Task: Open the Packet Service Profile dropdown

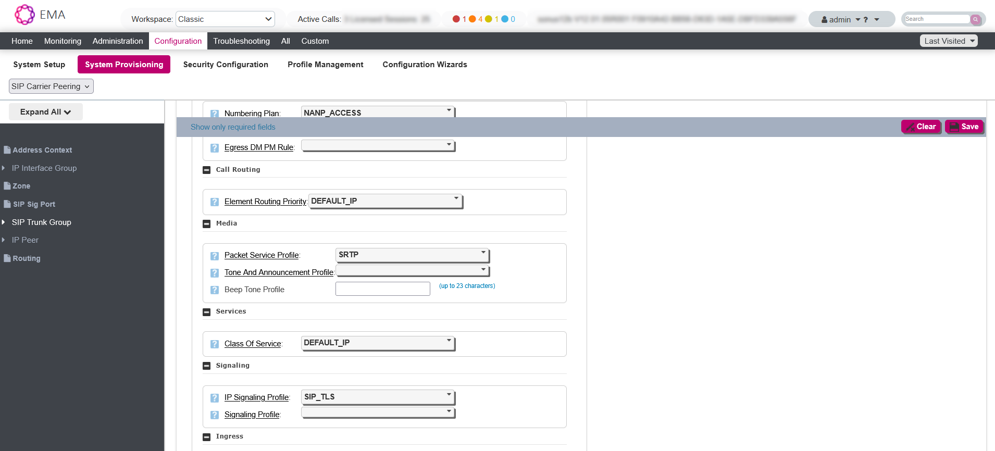Action: (412, 255)
